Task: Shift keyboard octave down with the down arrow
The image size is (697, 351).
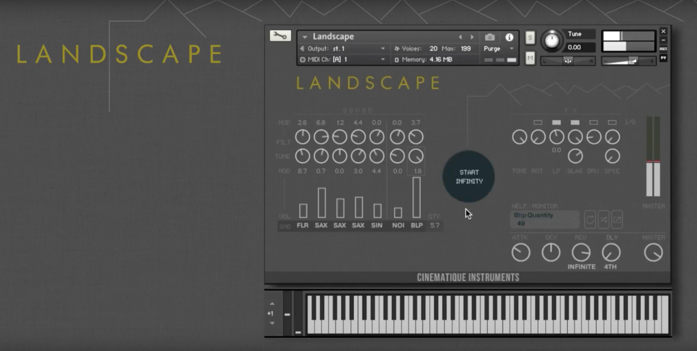Action: [x=272, y=323]
